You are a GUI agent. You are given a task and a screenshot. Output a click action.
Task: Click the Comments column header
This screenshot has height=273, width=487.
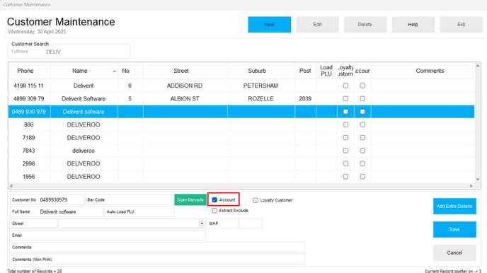tap(423, 71)
